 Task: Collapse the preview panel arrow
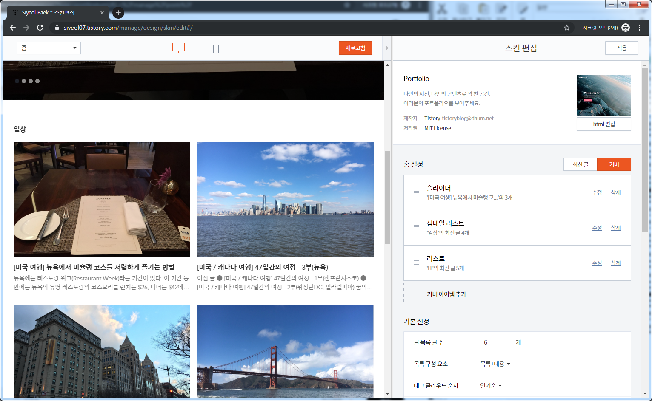[386, 48]
